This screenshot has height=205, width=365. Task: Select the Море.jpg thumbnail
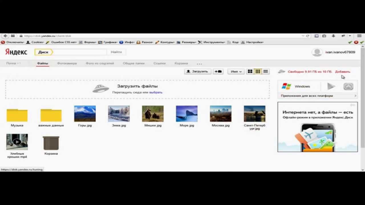(x=187, y=114)
